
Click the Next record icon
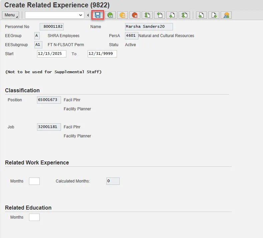(214, 15)
